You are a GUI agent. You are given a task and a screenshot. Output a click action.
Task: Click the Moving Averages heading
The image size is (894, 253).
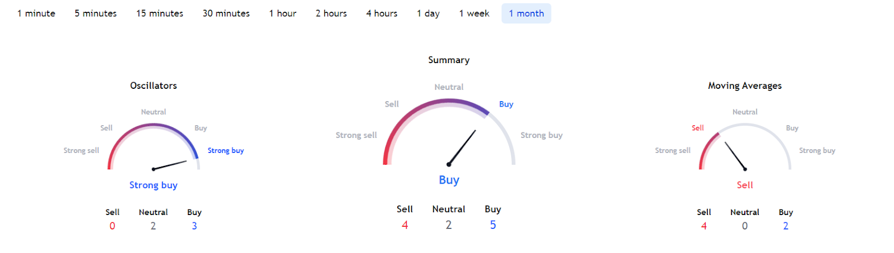(745, 85)
